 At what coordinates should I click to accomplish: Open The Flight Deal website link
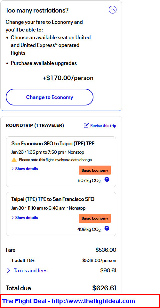(69, 301)
